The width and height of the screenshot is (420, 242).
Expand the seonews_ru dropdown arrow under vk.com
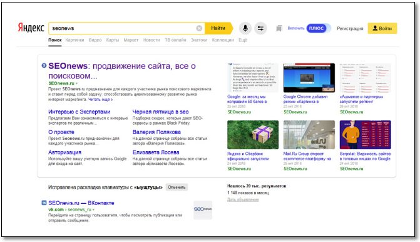93,209
